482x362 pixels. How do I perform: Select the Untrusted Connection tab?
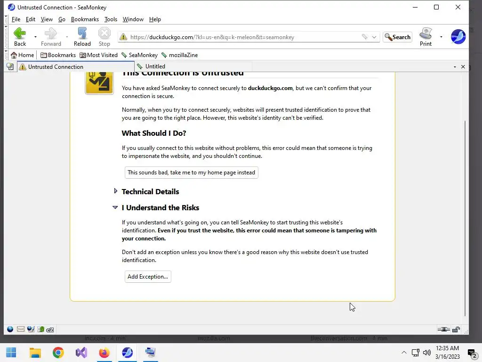(x=76, y=66)
